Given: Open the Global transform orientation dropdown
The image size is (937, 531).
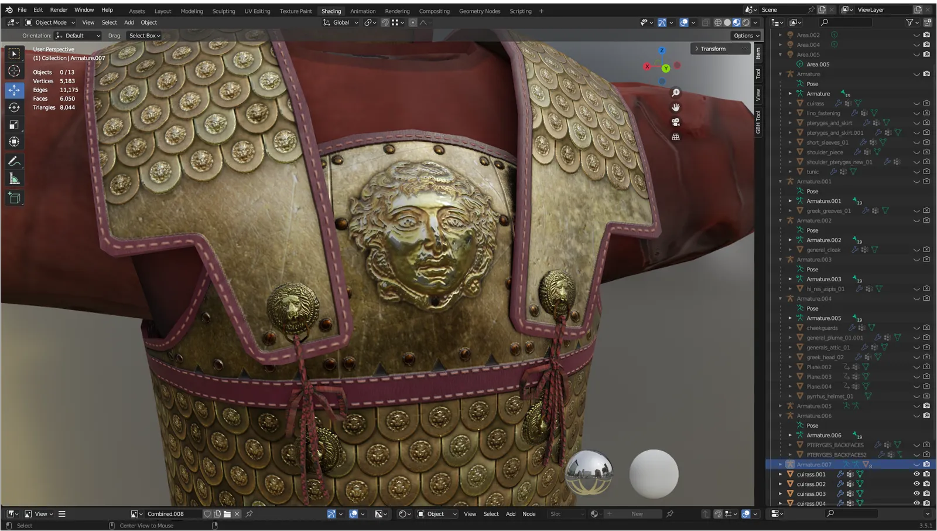Looking at the screenshot, I should [x=341, y=22].
